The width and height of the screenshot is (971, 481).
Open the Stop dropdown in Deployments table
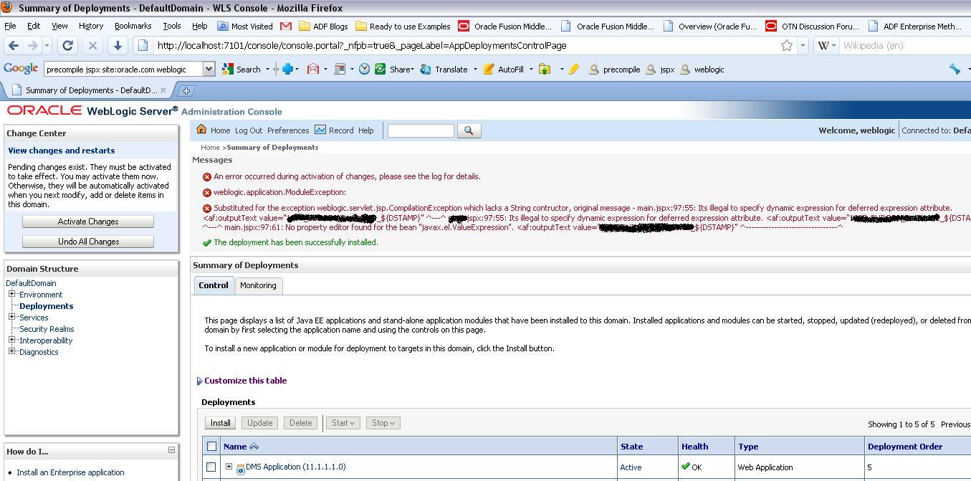coord(383,423)
